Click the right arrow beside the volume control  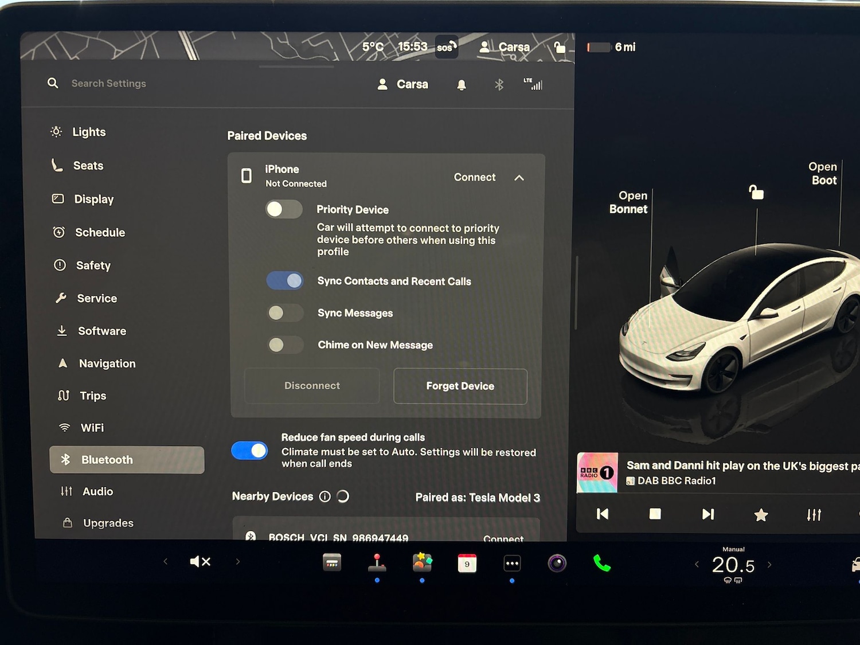coord(239,561)
